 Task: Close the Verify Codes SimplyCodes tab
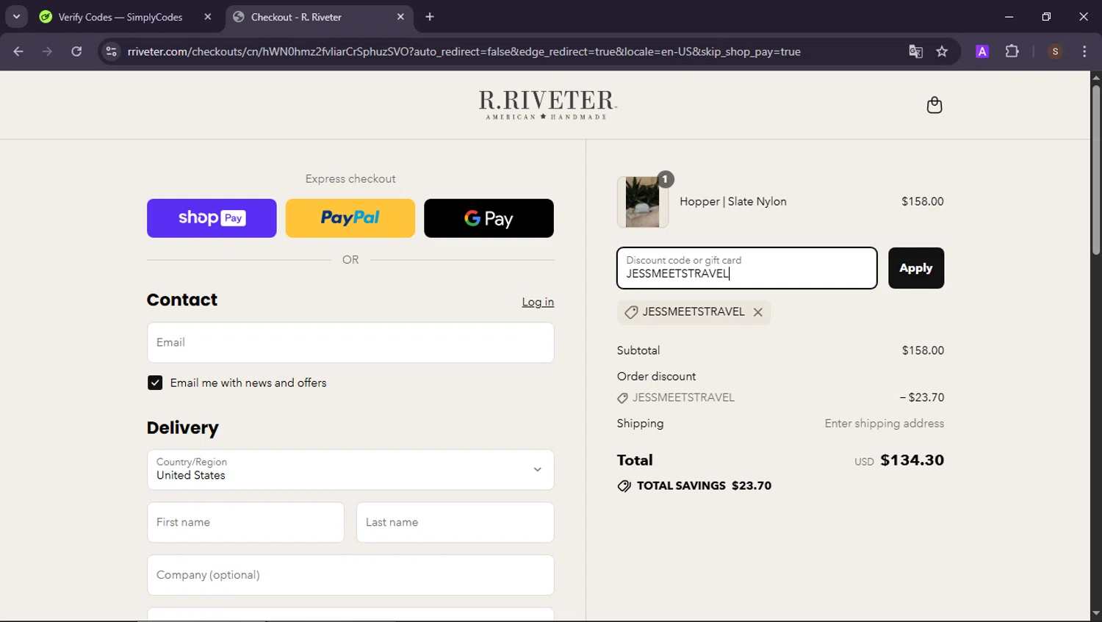coord(208,17)
